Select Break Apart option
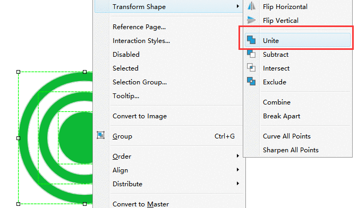This screenshot has width=358, height=208. (282, 116)
